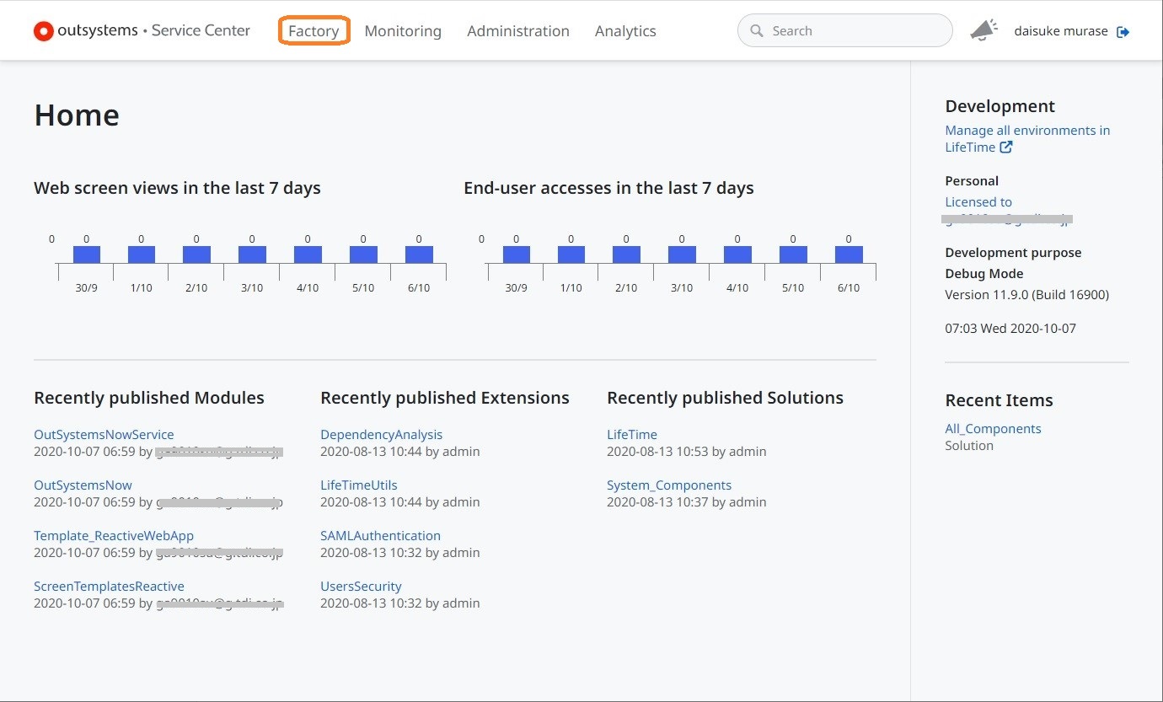Open the DependencyAnalysis extension
The width and height of the screenshot is (1163, 702).
click(381, 435)
